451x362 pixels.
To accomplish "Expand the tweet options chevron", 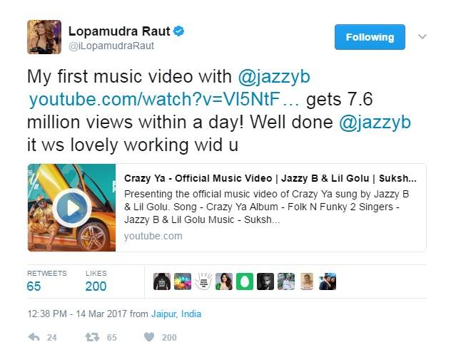I will [x=422, y=37].
